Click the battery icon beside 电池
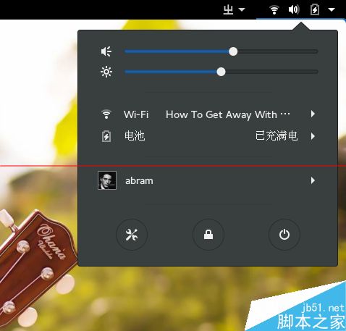Screen dimensions: 346x331 (x=106, y=136)
